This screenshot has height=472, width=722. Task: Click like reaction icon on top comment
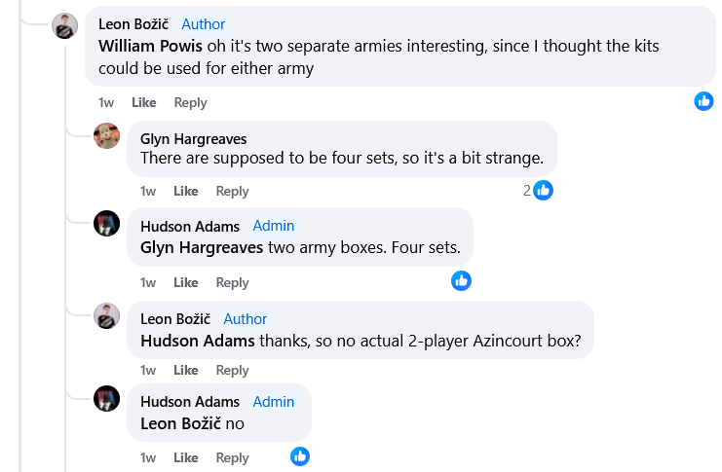(703, 101)
